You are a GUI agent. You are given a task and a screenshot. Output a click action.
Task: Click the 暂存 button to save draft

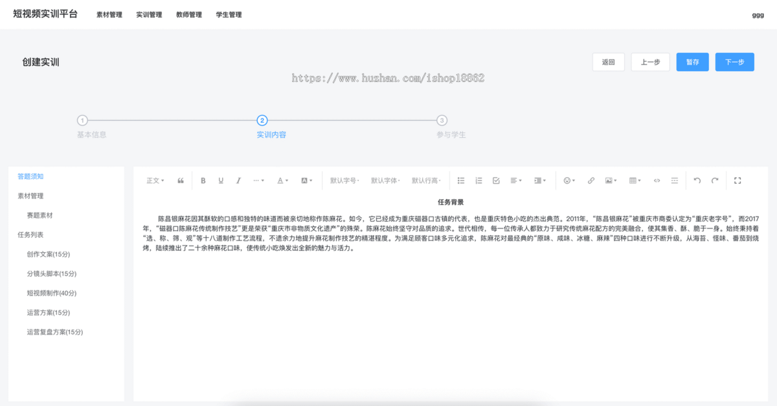(x=692, y=61)
